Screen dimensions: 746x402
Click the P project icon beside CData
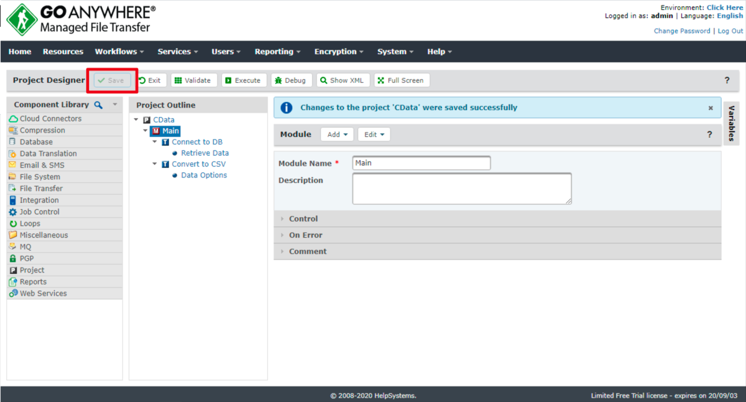[x=147, y=120]
